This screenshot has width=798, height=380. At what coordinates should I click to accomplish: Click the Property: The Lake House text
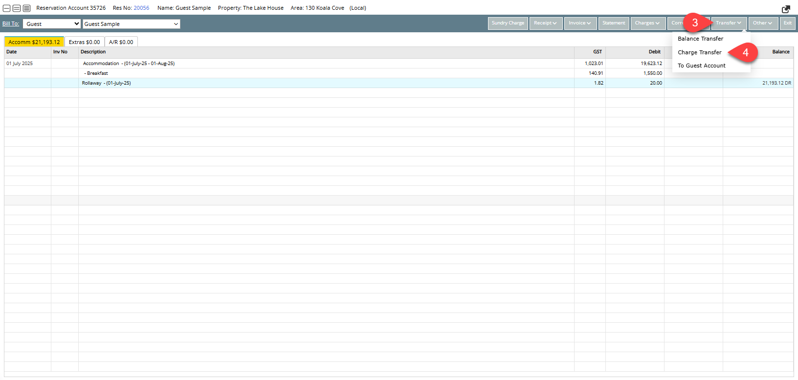click(x=250, y=8)
